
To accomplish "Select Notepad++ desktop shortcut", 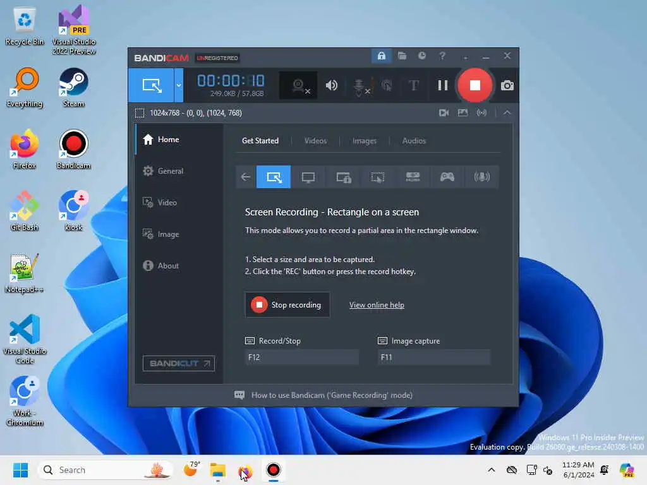I will [25, 273].
